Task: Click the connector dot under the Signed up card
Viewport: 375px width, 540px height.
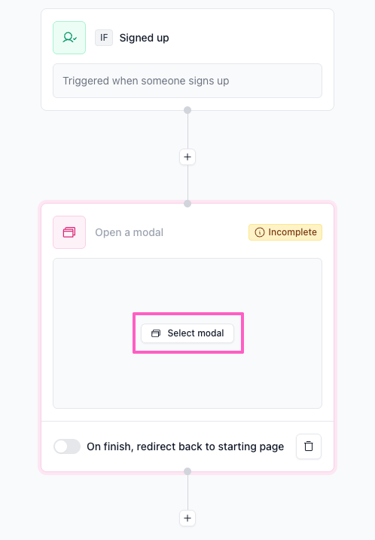Action: (187, 110)
